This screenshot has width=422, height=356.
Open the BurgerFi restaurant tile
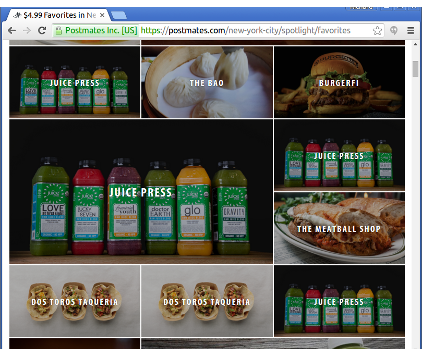pyautogui.click(x=339, y=82)
